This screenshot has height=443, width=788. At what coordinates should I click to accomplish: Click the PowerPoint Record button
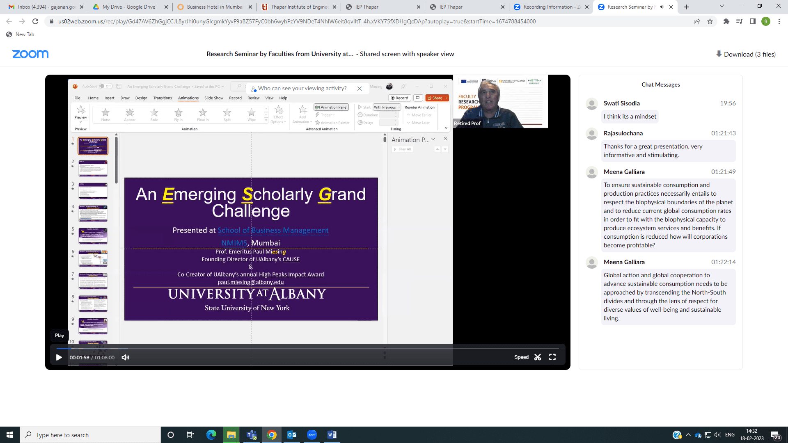[x=399, y=98]
